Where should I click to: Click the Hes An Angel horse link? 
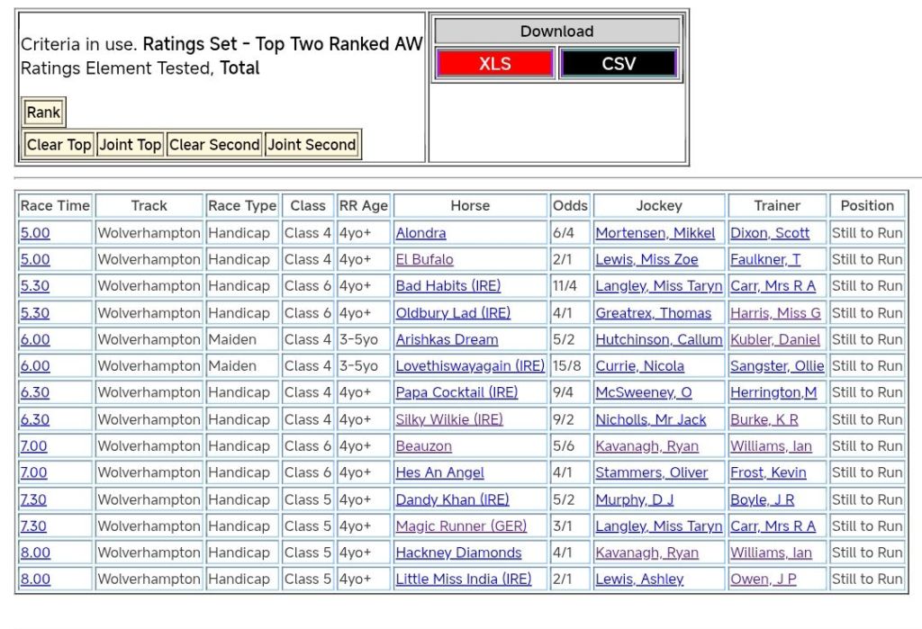(x=439, y=472)
